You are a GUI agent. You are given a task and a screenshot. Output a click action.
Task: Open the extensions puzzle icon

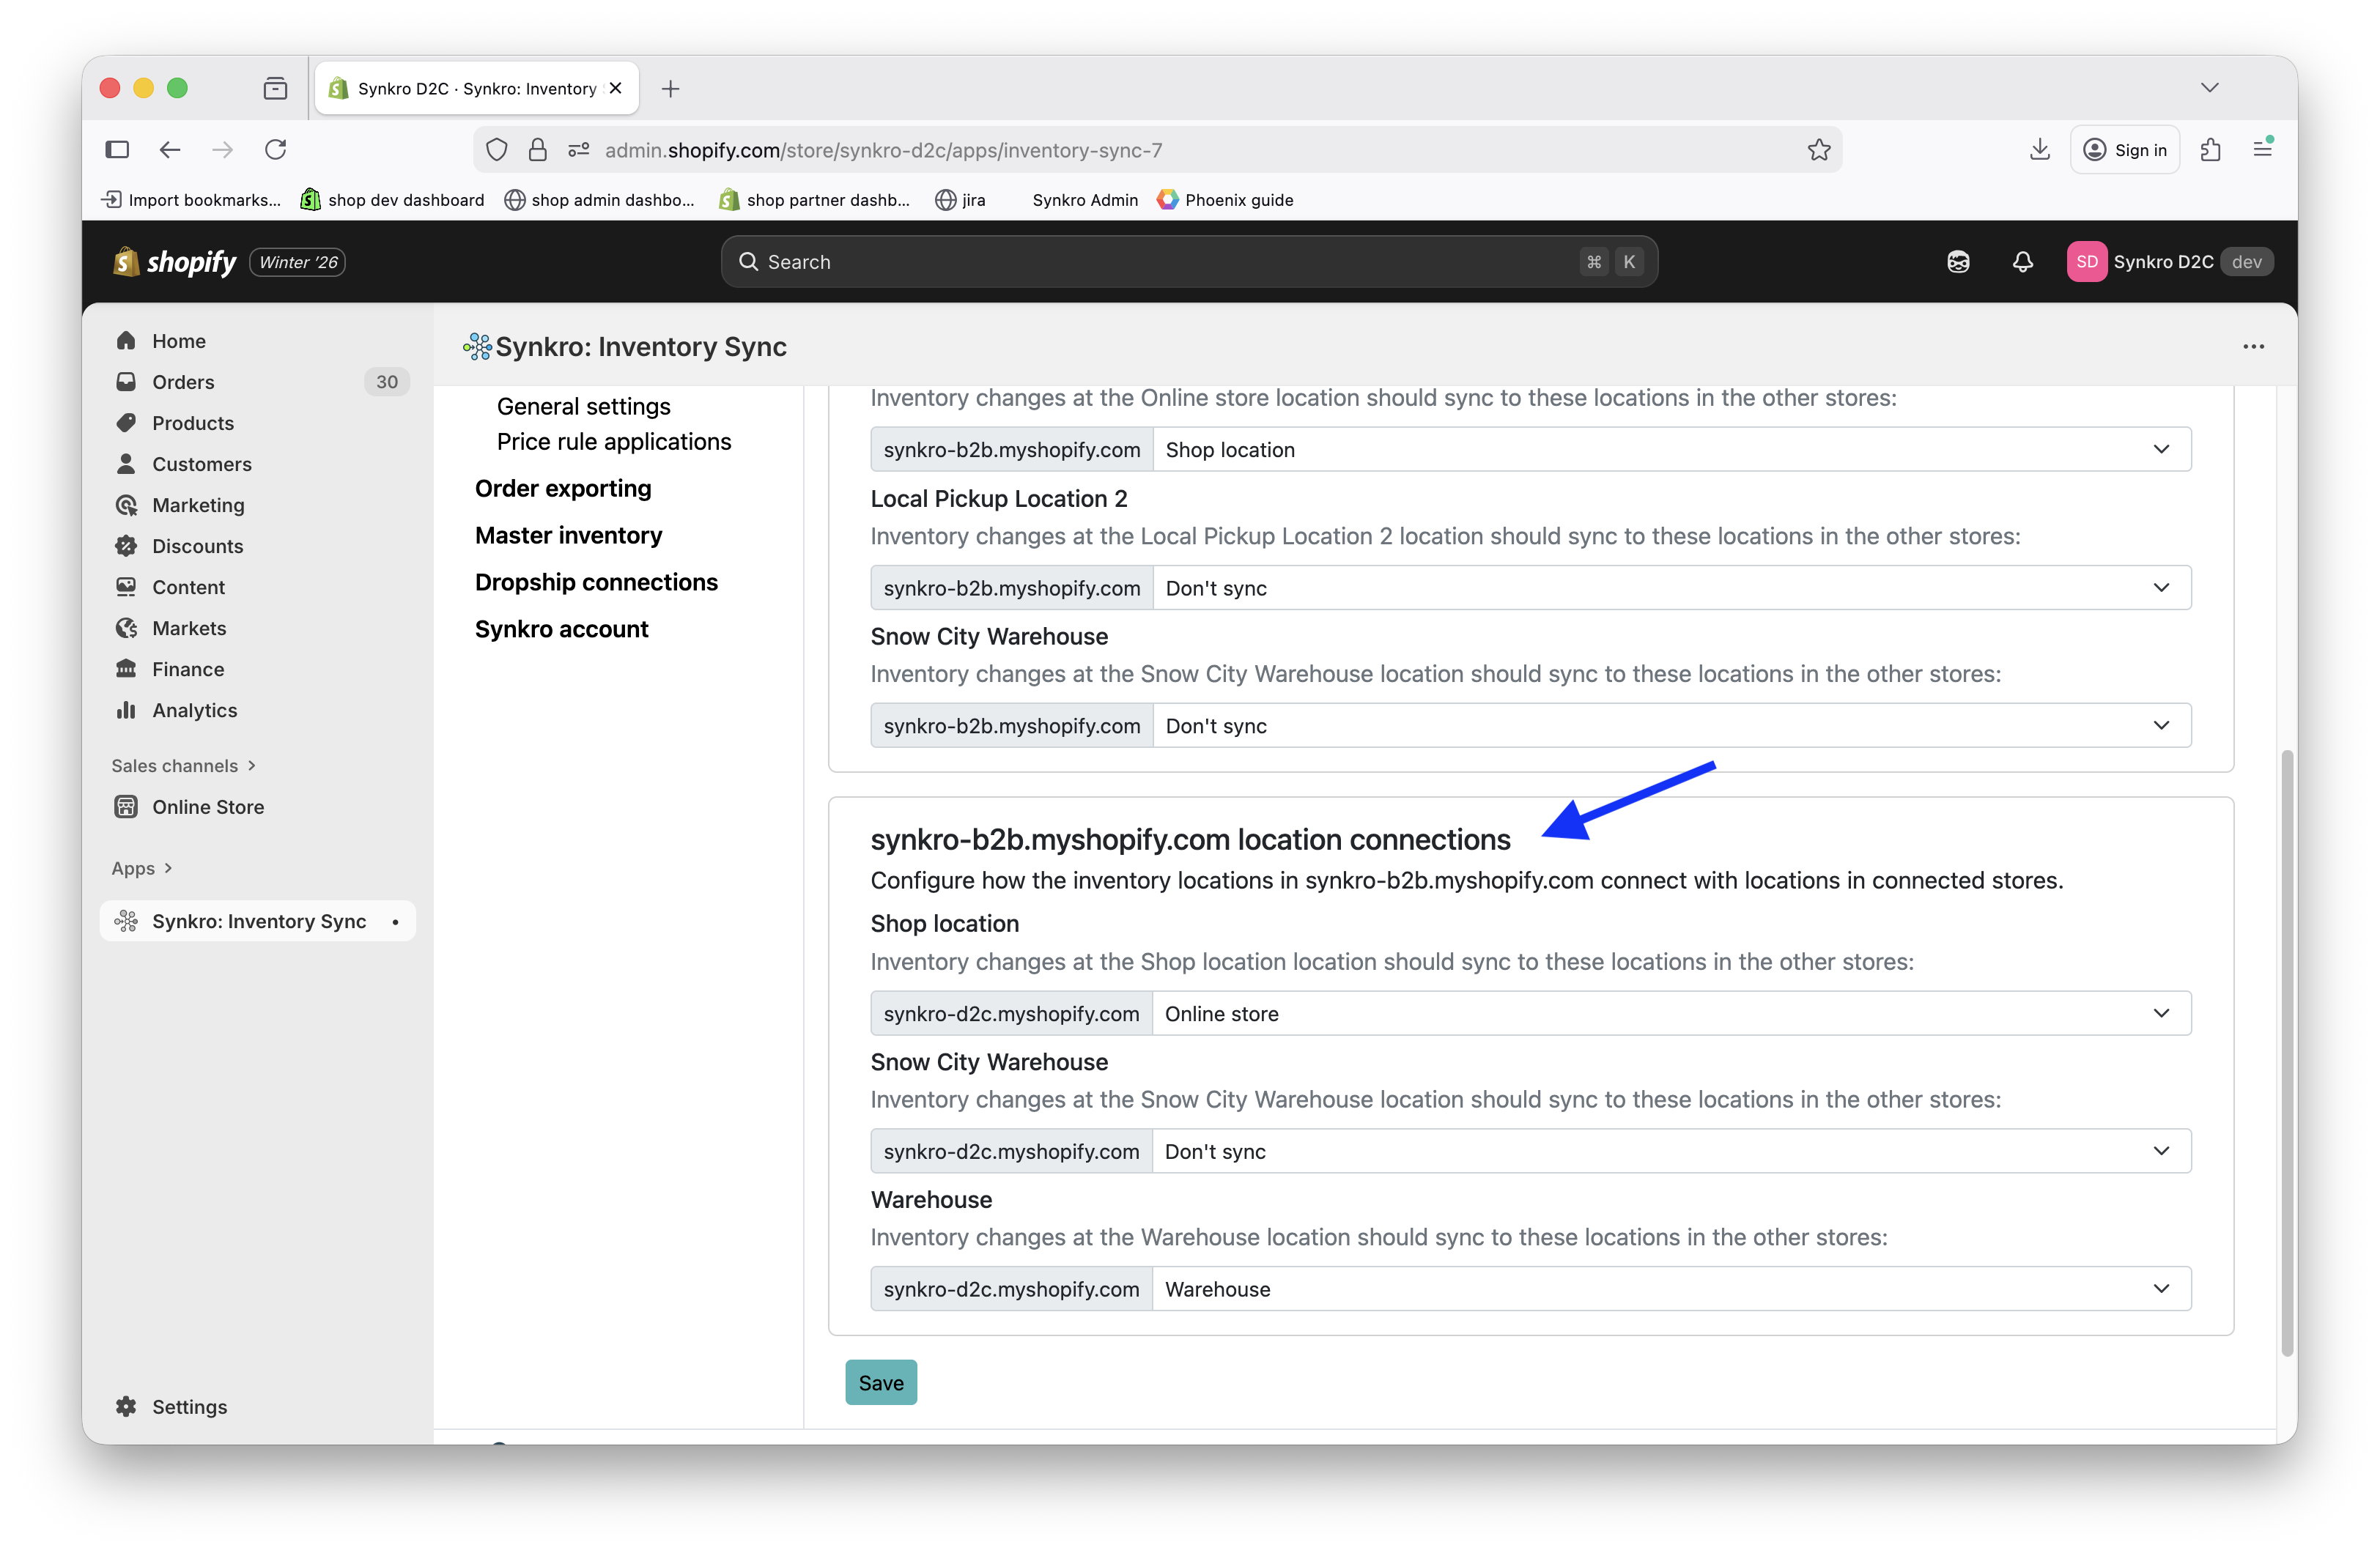coord(2211,150)
